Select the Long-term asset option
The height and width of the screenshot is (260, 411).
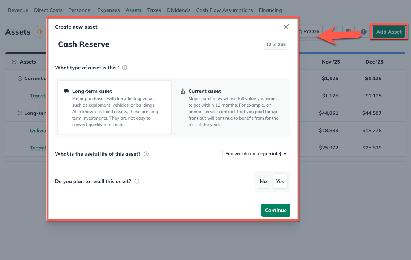pos(114,107)
